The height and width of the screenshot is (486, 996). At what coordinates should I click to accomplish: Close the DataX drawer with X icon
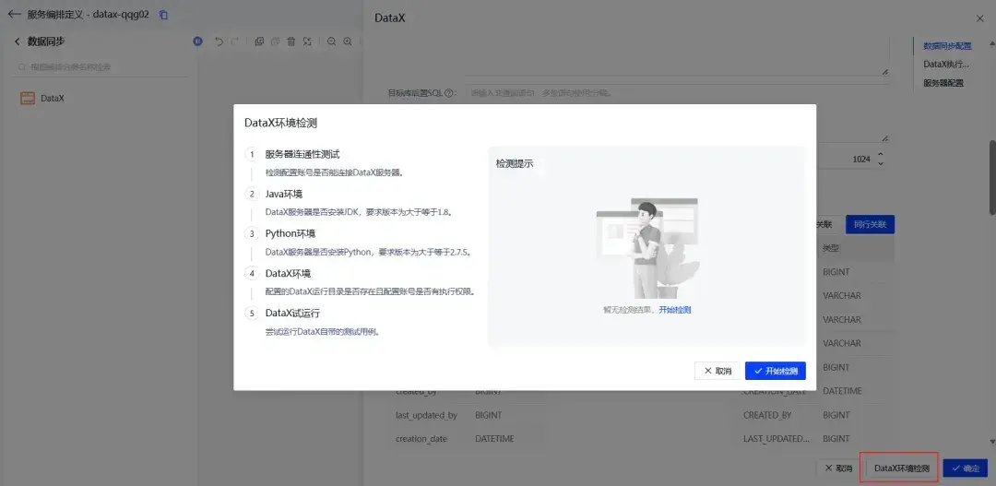pyautogui.click(x=978, y=19)
